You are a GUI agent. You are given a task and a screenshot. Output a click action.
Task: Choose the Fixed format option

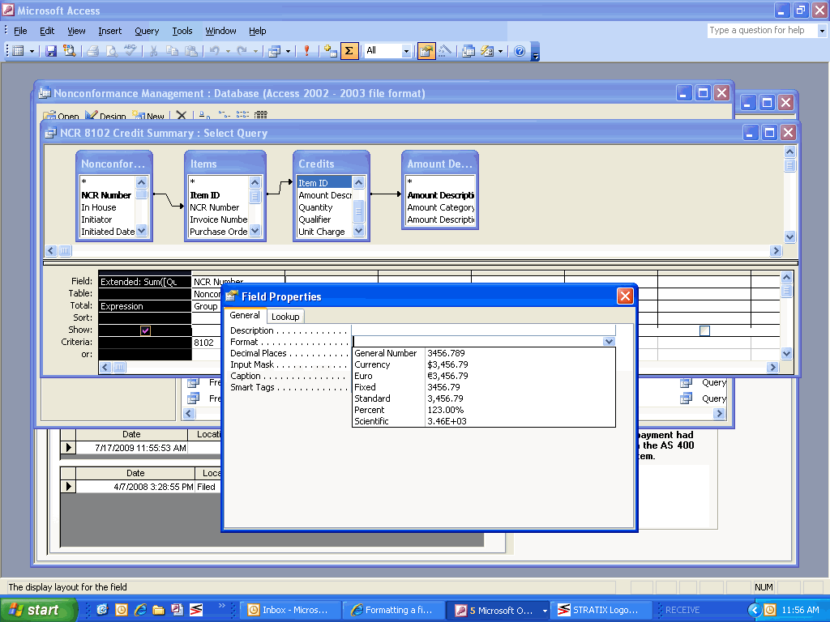coord(483,387)
